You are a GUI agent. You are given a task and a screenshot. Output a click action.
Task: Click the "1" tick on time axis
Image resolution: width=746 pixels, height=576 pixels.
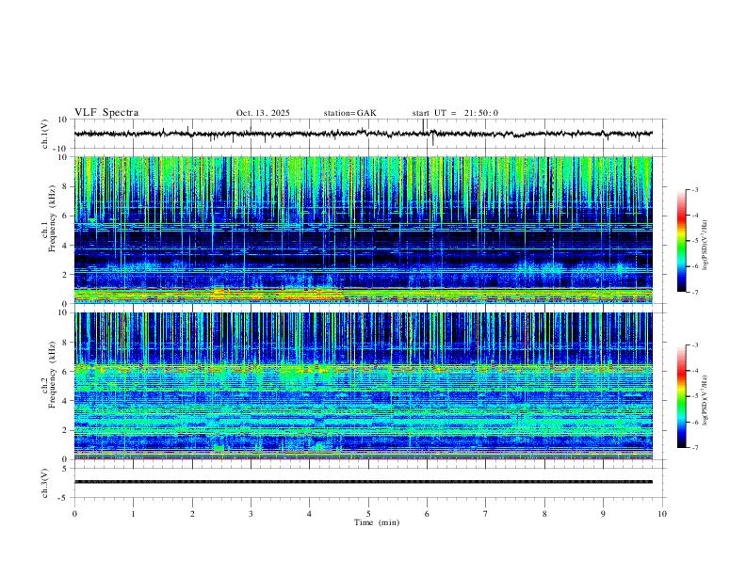coord(133,514)
